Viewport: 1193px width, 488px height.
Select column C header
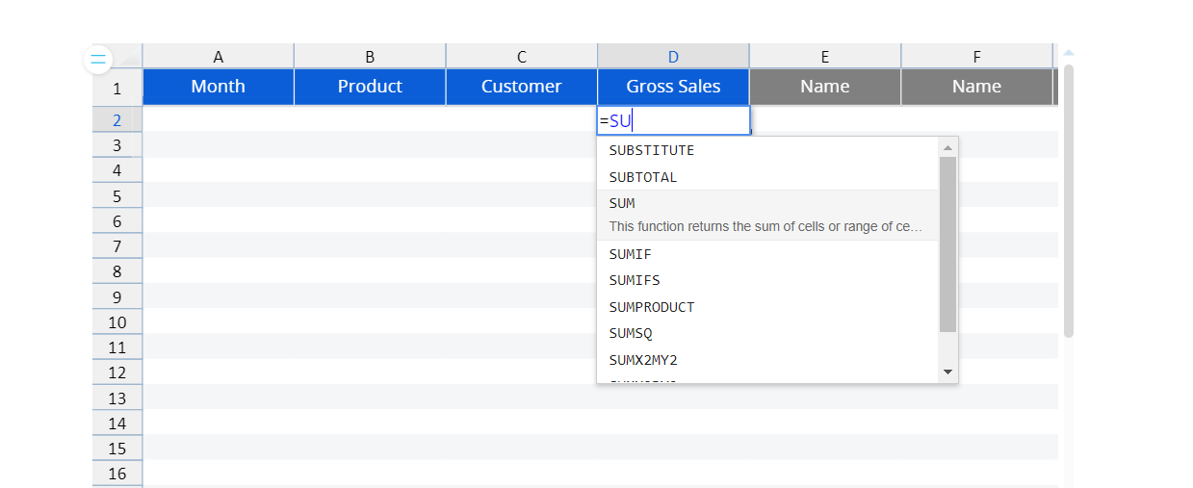[522, 57]
